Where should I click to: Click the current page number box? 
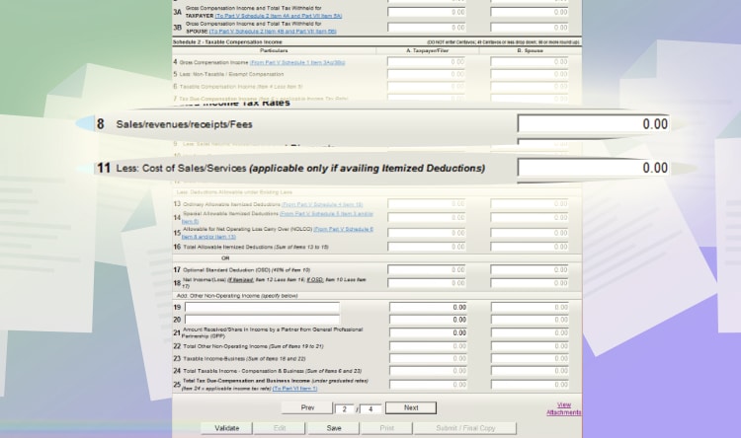click(x=343, y=408)
